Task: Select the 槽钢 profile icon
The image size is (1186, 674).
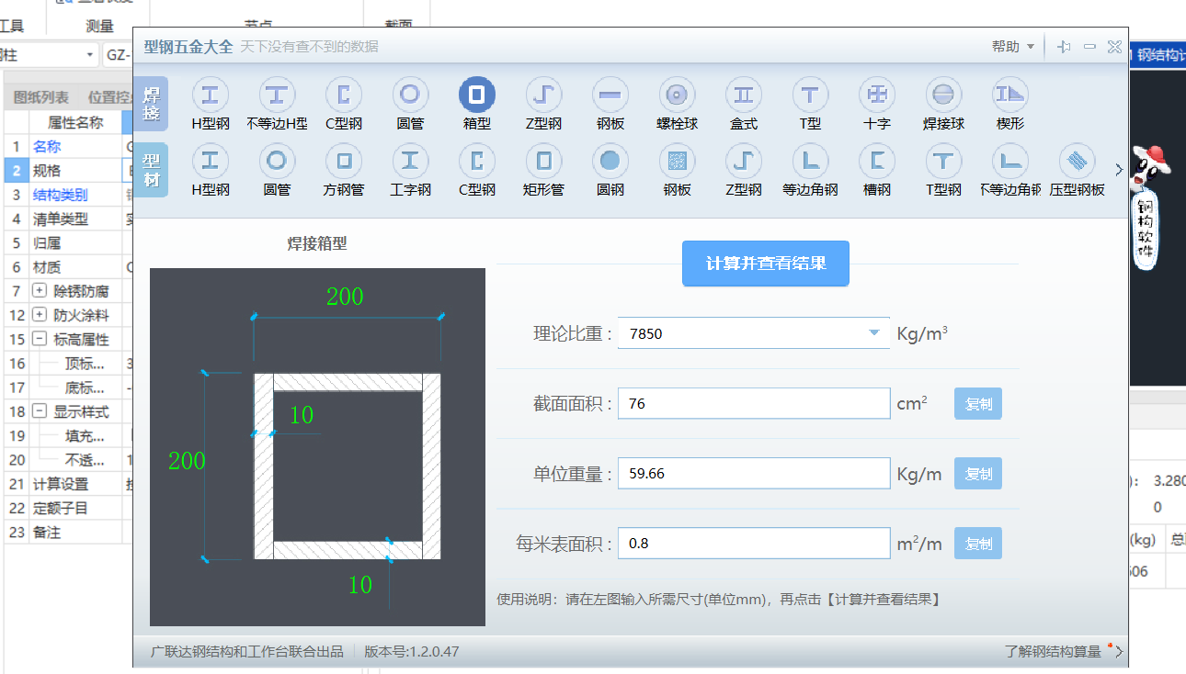Action: pos(877,161)
